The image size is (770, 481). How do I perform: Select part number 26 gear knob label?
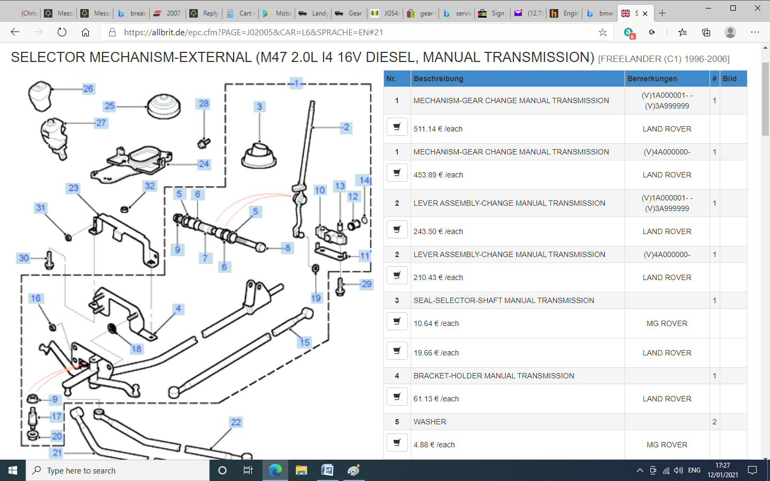(88, 89)
